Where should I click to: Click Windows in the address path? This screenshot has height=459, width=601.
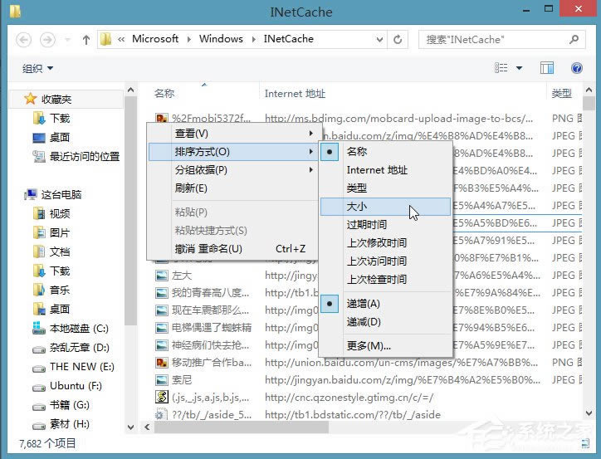coord(221,39)
